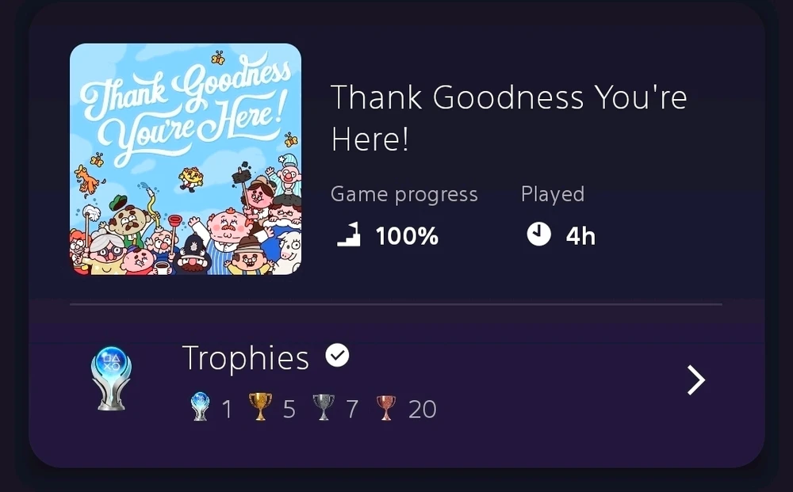
Task: Open the Thank Goodness You're Here! title
Action: pos(508,118)
